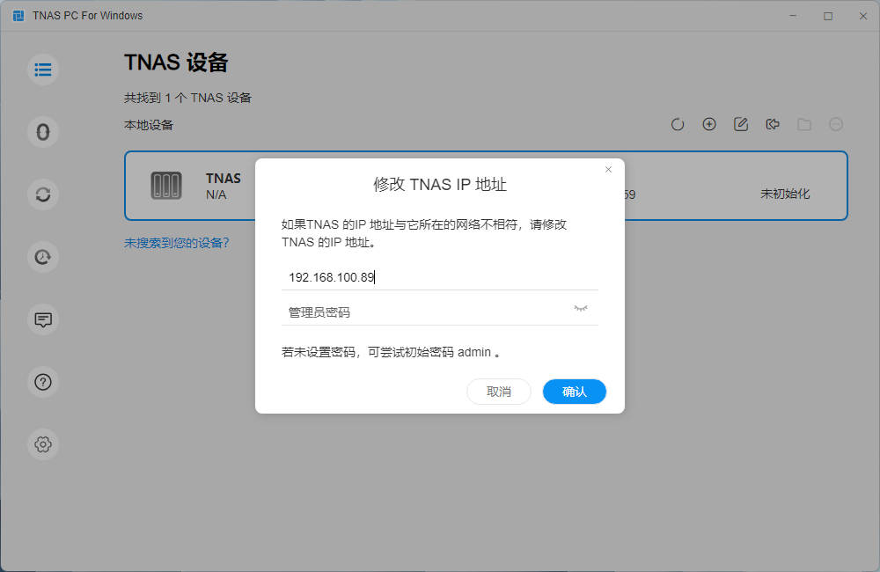Select the TNAS device name text

(x=224, y=178)
